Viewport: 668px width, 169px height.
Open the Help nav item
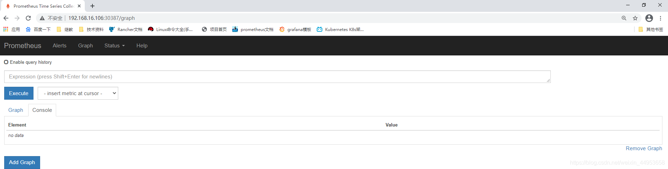142,46
